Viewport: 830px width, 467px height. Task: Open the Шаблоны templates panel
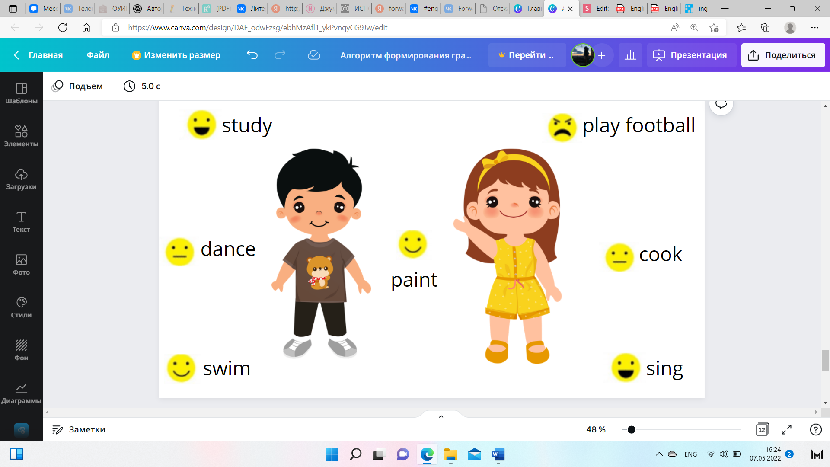click(x=21, y=93)
